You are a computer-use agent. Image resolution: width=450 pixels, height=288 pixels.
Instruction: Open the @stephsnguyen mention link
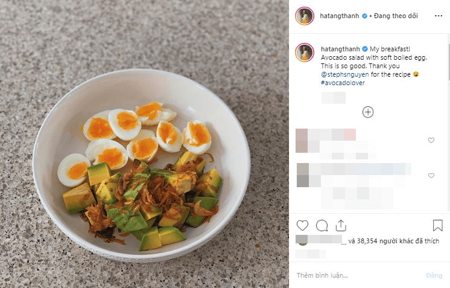pyautogui.click(x=344, y=74)
